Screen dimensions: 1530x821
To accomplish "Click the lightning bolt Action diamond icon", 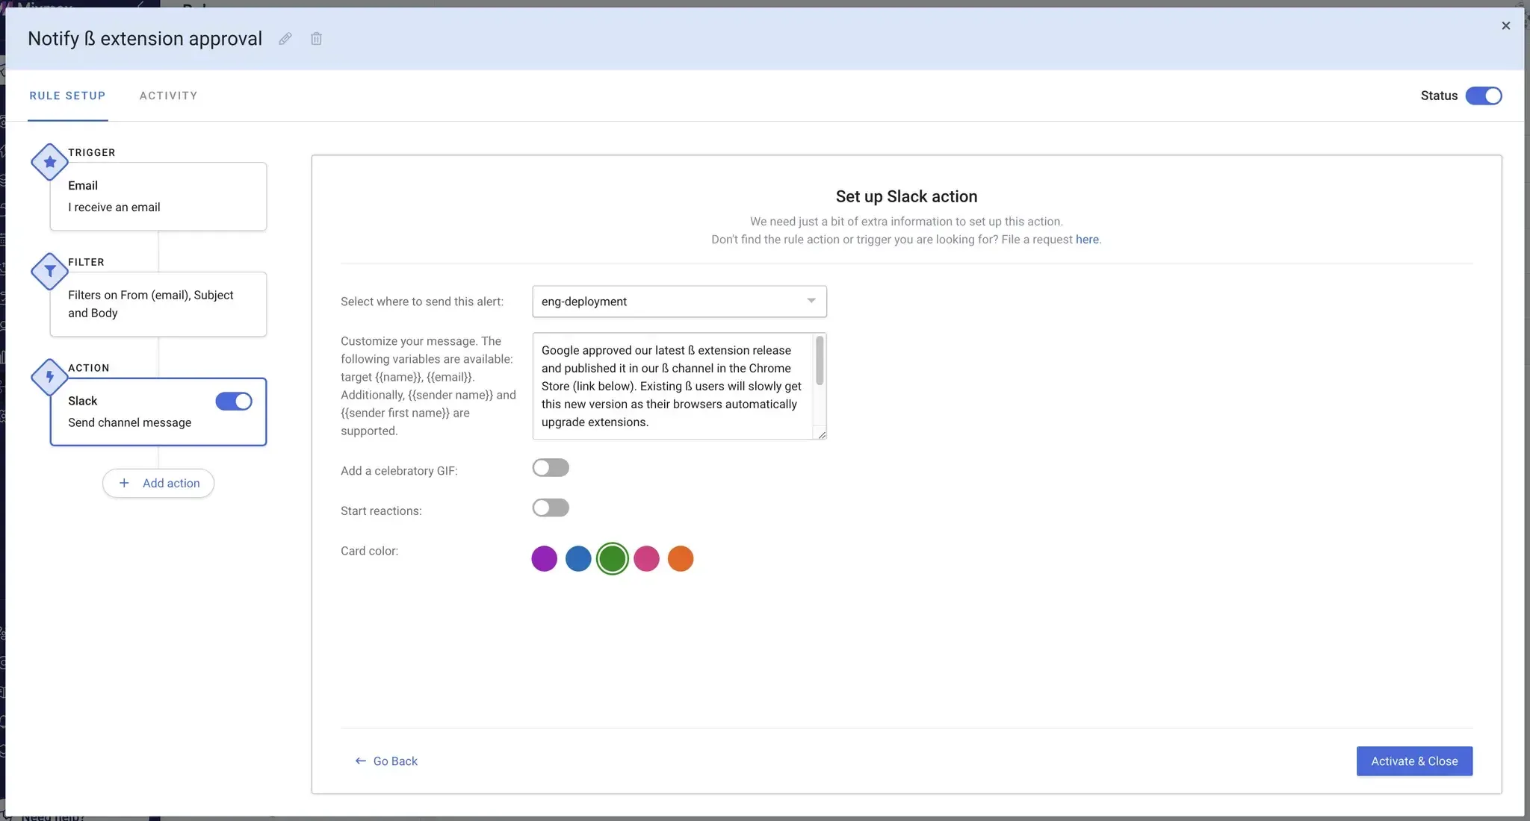I will 50,377.
